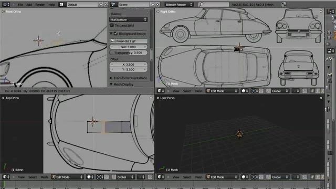Image resolution: width=336 pixels, height=189 pixels.
Task: Add a new screen layout with plus
Action: (x=101, y=5)
